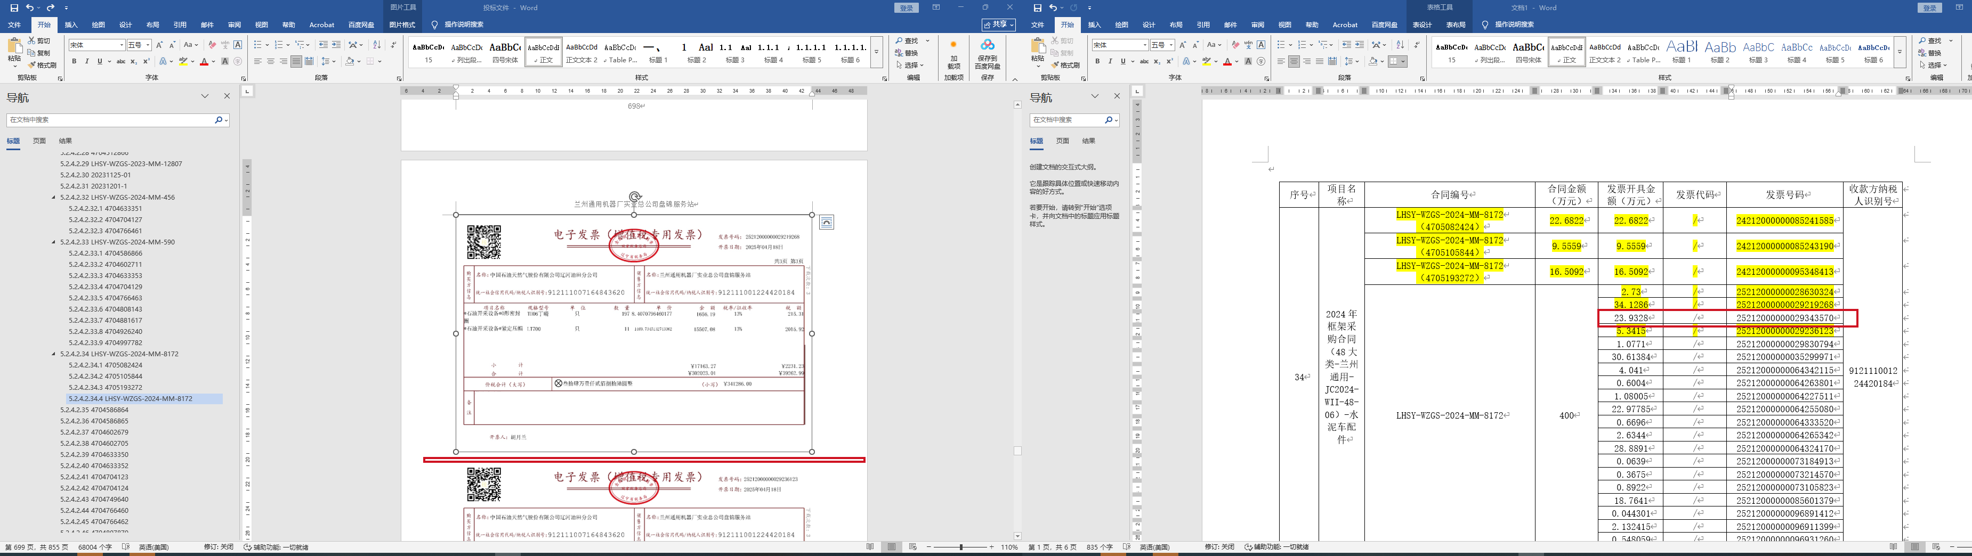Screen dimensions: 1972x556
Task: Toggle center alignment in the 文档1 window ribbon
Action: (x=1294, y=61)
